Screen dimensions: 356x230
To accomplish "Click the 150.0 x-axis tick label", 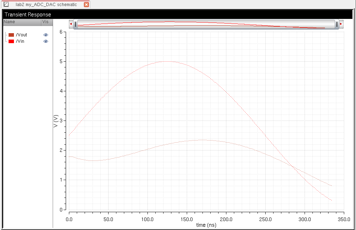I will point(187,219).
